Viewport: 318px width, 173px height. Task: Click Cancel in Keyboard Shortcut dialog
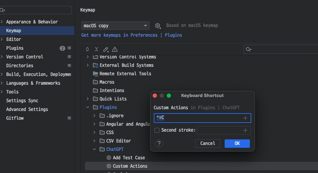(x=208, y=144)
